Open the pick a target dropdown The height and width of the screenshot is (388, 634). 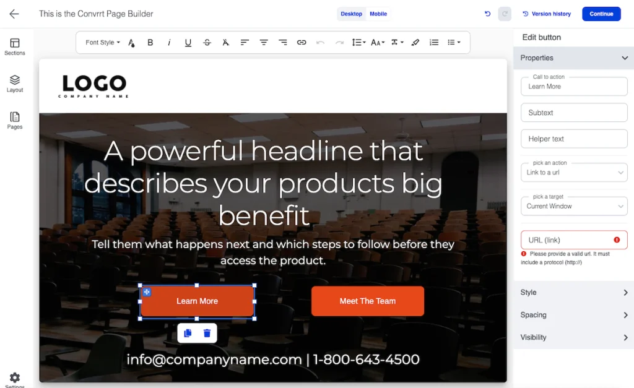tap(574, 206)
